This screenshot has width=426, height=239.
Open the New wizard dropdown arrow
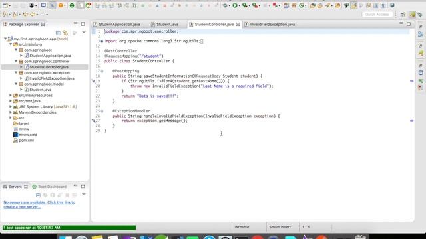pyautogui.click(x=10, y=6)
